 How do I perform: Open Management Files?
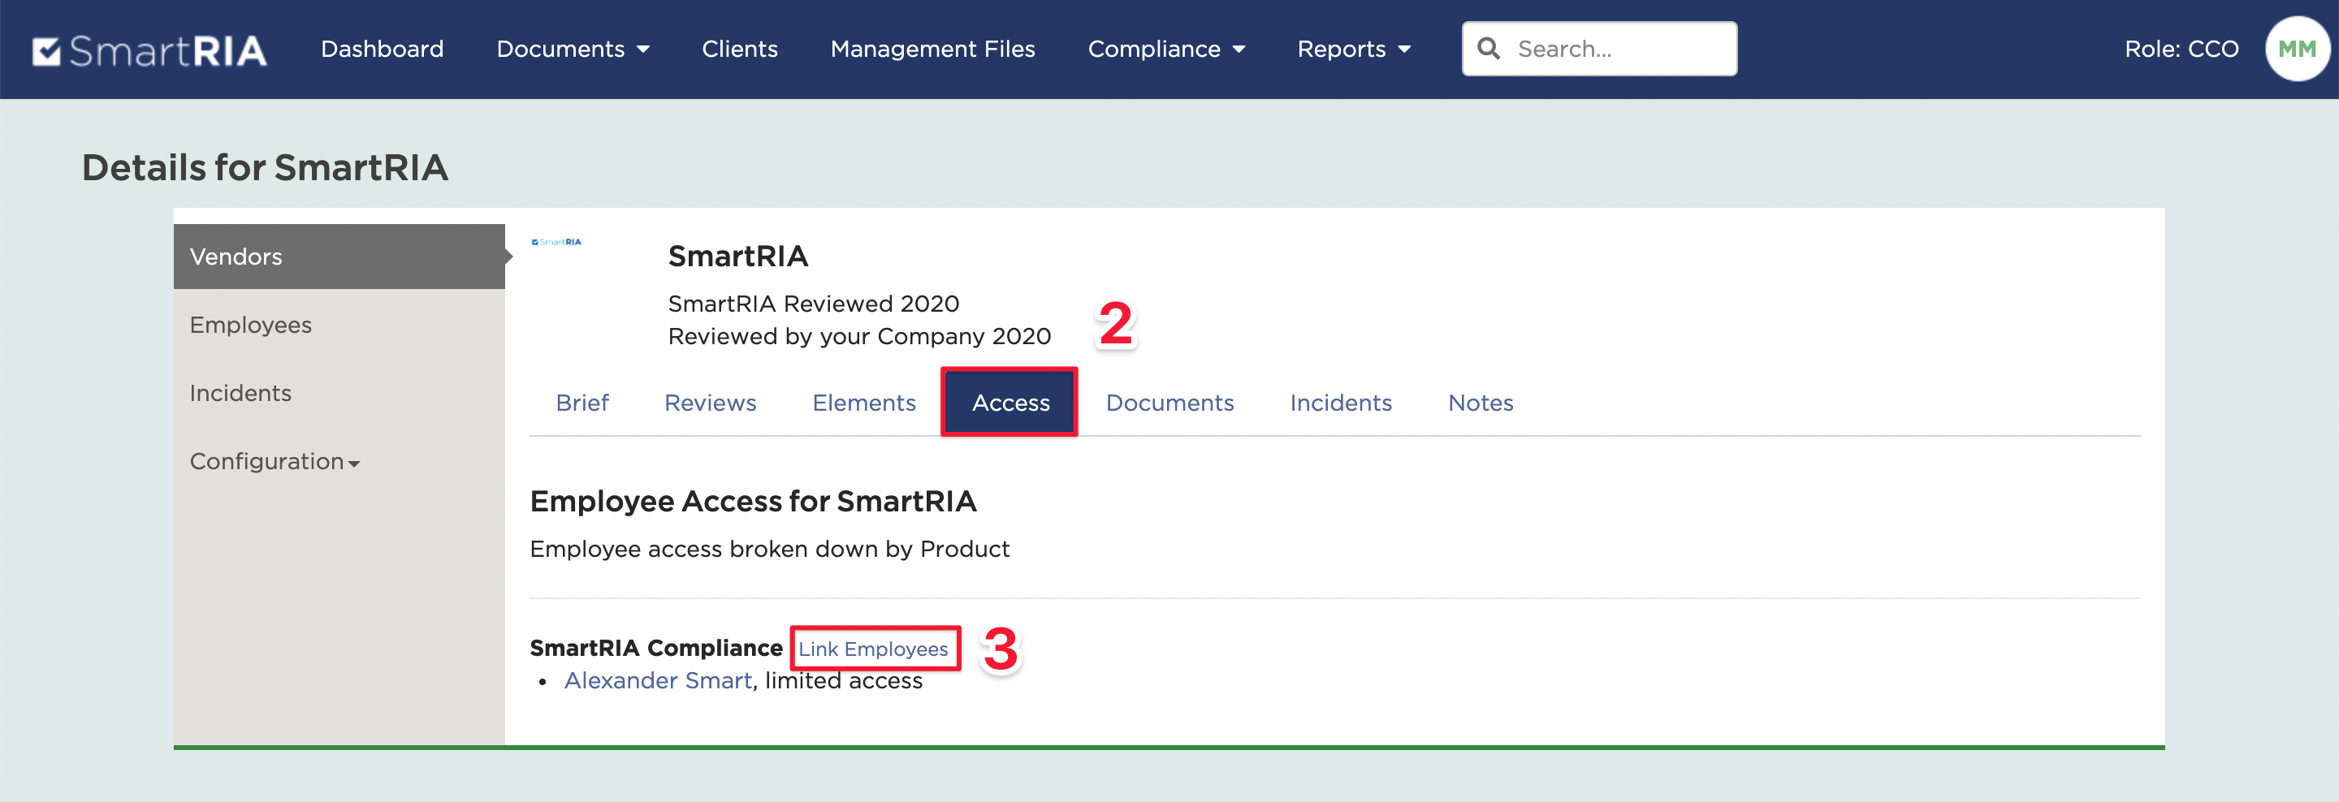pyautogui.click(x=932, y=49)
